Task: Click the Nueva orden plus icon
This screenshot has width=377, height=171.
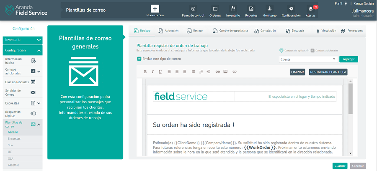Action: click(155, 9)
